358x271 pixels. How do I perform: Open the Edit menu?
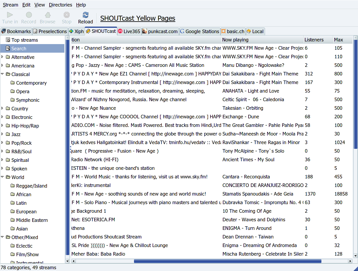tap(26, 5)
